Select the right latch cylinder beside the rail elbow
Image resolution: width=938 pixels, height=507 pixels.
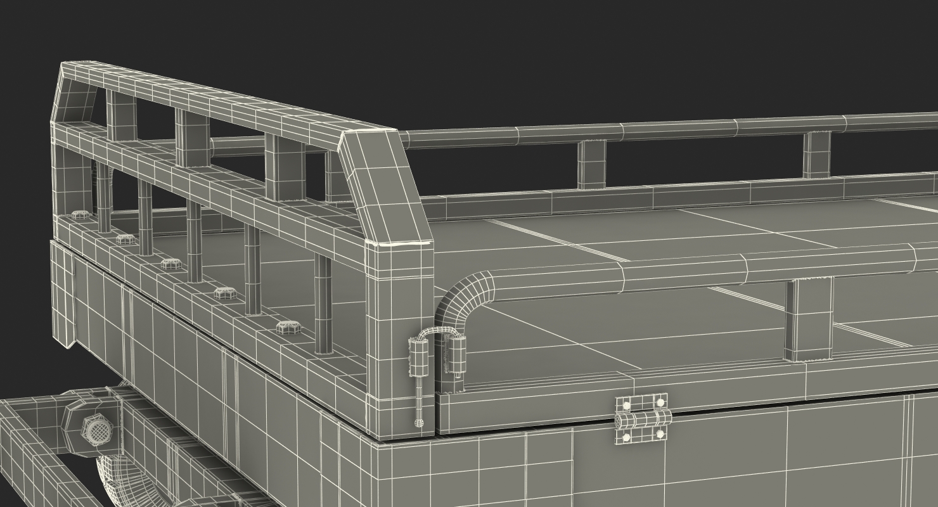(456, 354)
